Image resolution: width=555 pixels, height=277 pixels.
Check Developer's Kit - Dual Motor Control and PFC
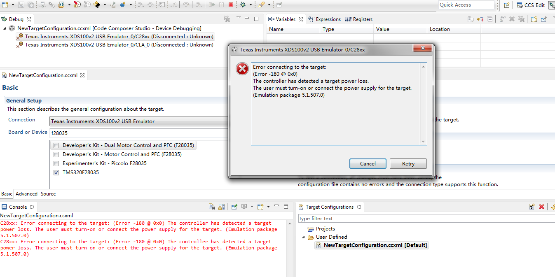pyautogui.click(x=56, y=145)
